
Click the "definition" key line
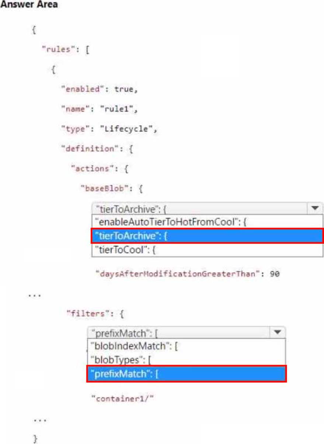coord(97,149)
